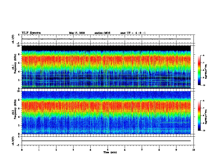
Task: Click the '10' tick at the time axis end
Action: (x=194, y=150)
